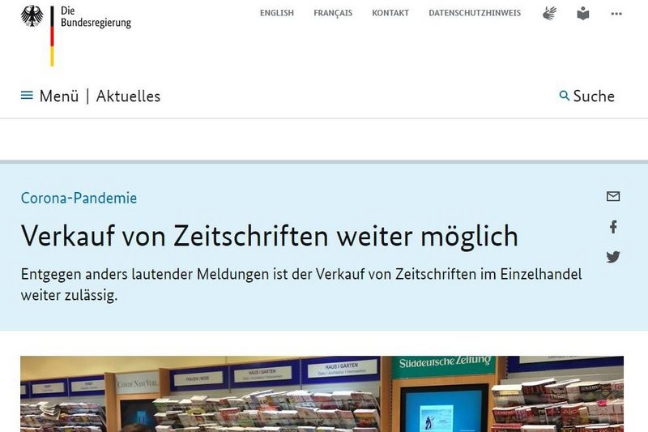Share the article on Facebook
648x432 pixels.
click(x=613, y=227)
